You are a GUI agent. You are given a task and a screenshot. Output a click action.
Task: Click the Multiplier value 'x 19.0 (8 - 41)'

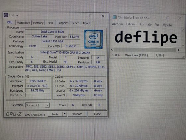click(38, 86)
